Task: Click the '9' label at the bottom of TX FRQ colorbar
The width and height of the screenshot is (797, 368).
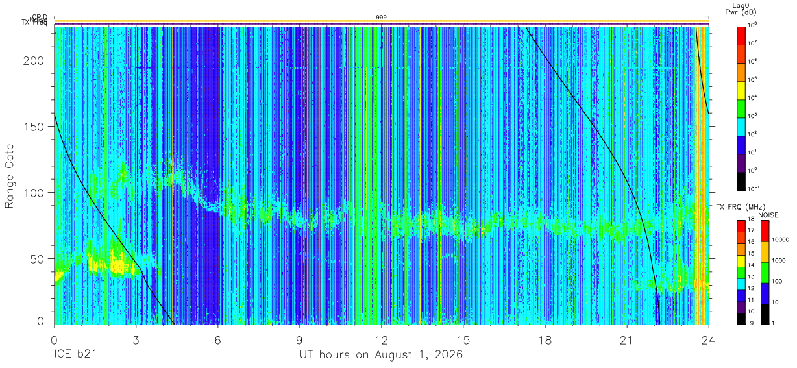Action: tap(750, 323)
